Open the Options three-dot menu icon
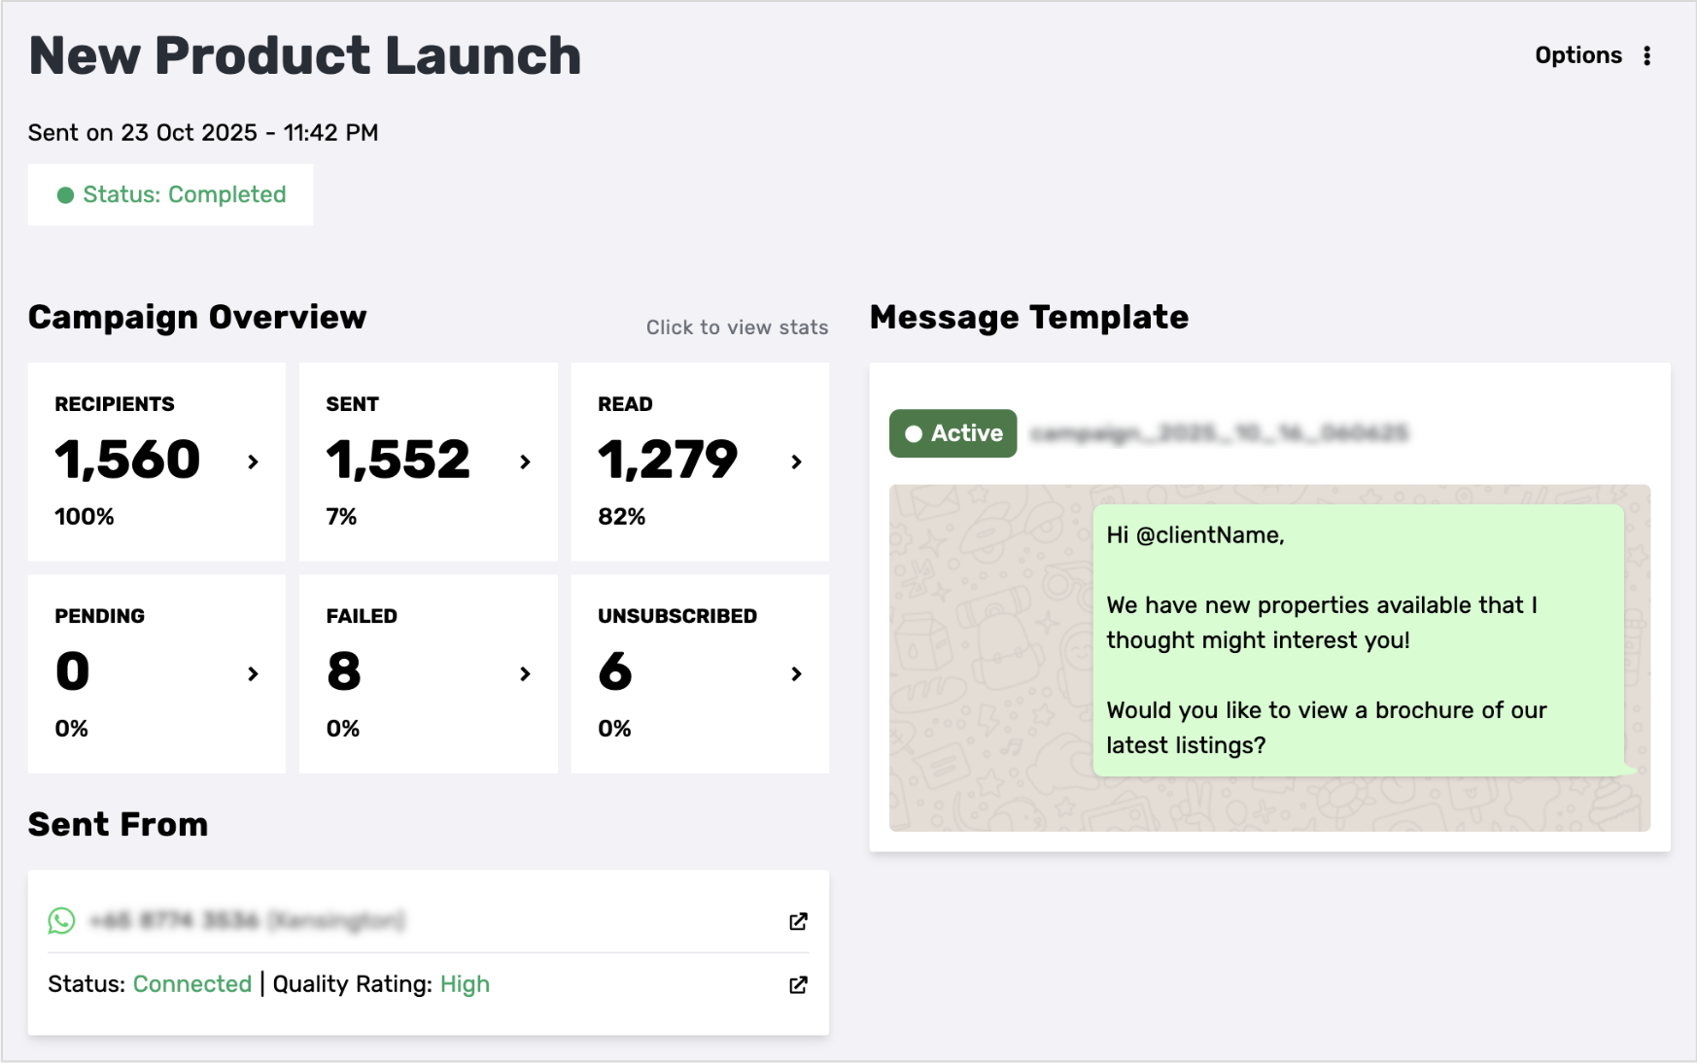The image size is (1697, 1063). (x=1646, y=55)
